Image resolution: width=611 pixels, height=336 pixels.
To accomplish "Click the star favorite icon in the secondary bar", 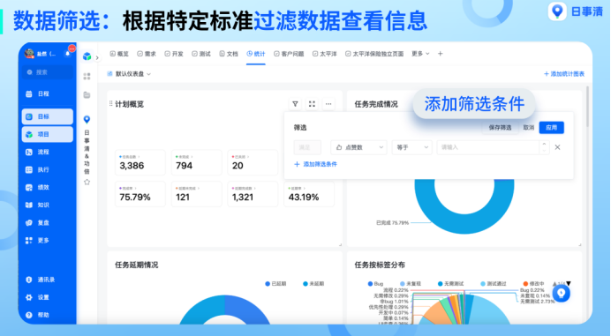I will (87, 182).
